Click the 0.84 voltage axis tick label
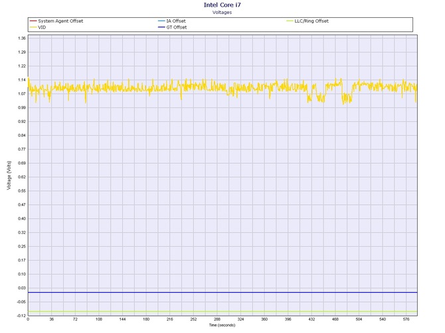The width and height of the screenshot is (445, 333). pyautogui.click(x=22, y=135)
